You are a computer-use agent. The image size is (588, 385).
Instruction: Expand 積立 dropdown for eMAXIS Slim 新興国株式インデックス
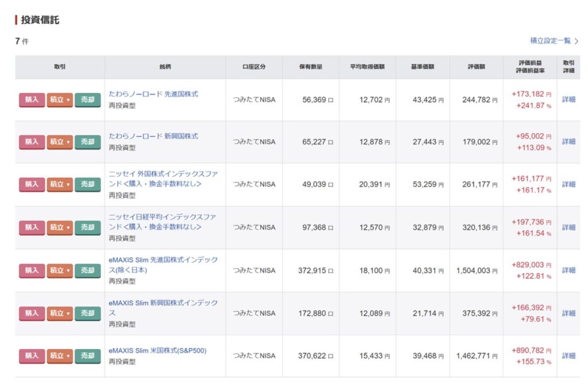pyautogui.click(x=60, y=313)
